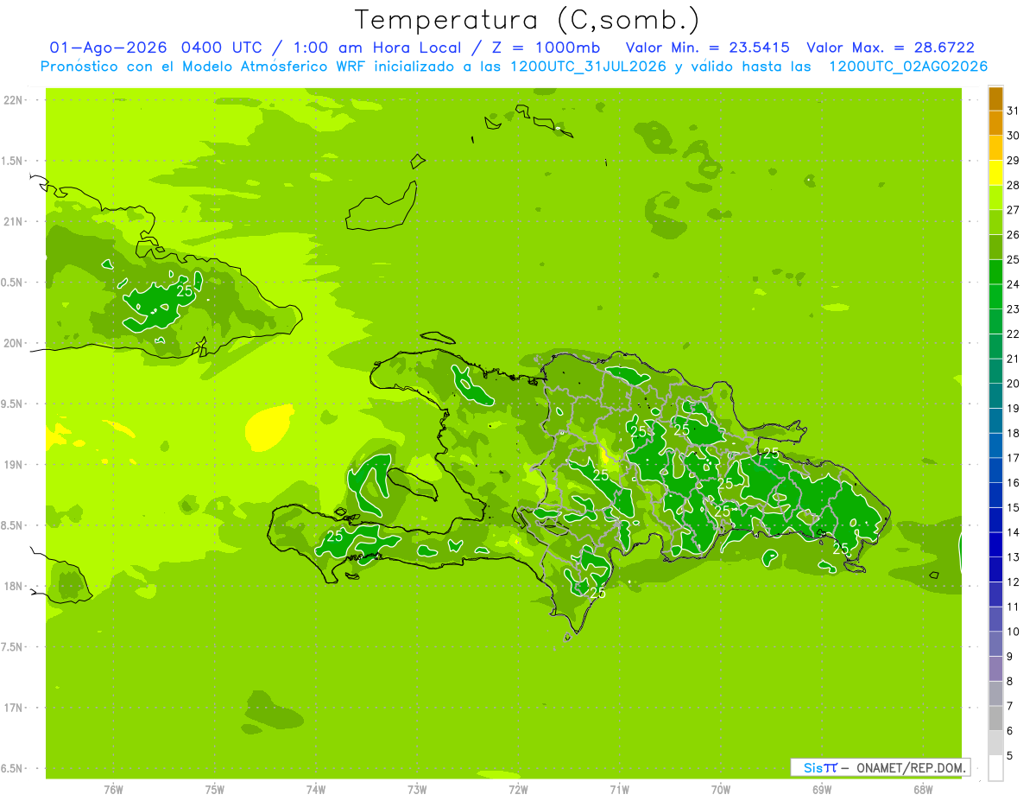Click the Temperatura (C,somb.) title

point(526,20)
